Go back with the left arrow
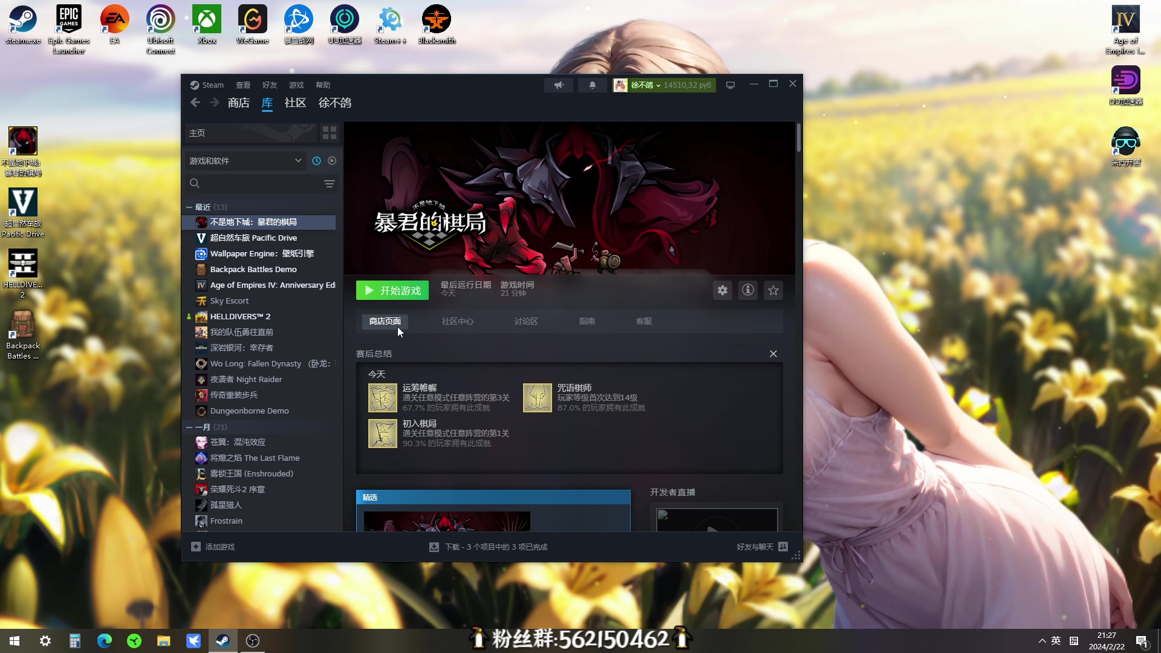Screen dimensions: 1161x653 195,103
